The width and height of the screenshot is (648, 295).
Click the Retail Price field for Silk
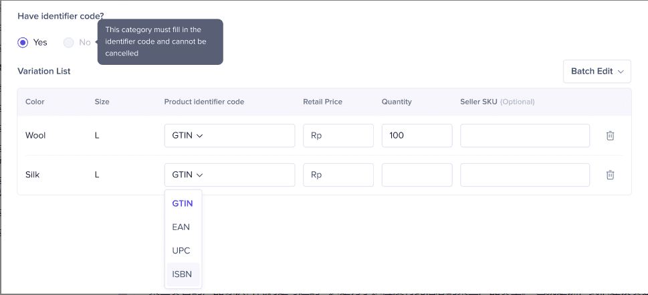click(338, 175)
